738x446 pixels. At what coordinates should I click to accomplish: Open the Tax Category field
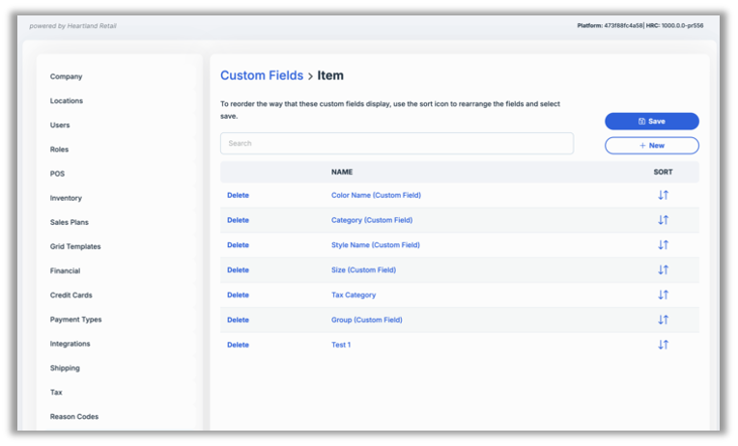click(354, 295)
